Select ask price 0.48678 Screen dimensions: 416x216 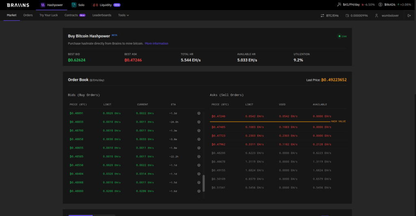tap(218, 162)
